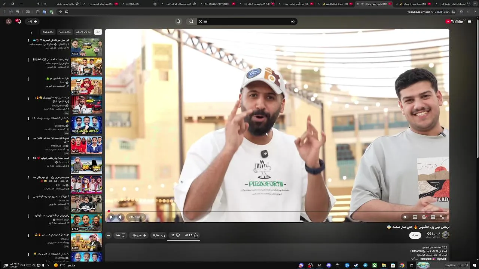479x269 pixels.
Task: Click the white Subscribe button
Action: tap(415, 235)
